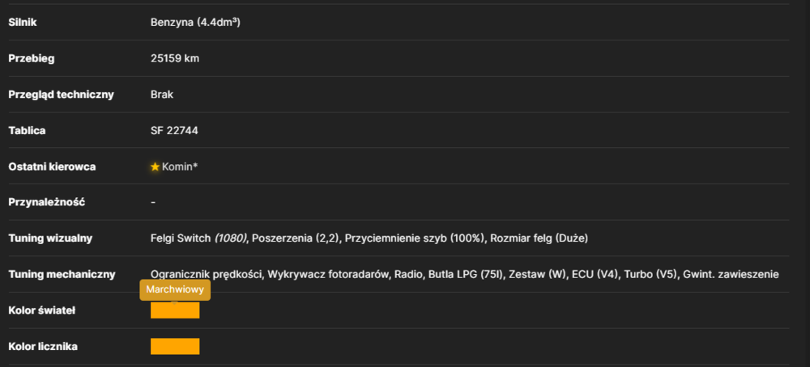The height and width of the screenshot is (367, 810).
Task: Click the gold star next to Komin*
Action: pos(155,167)
